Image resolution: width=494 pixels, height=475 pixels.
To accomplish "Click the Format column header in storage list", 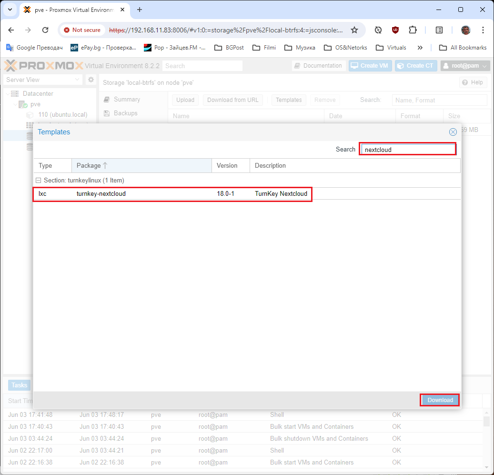I will coord(419,116).
